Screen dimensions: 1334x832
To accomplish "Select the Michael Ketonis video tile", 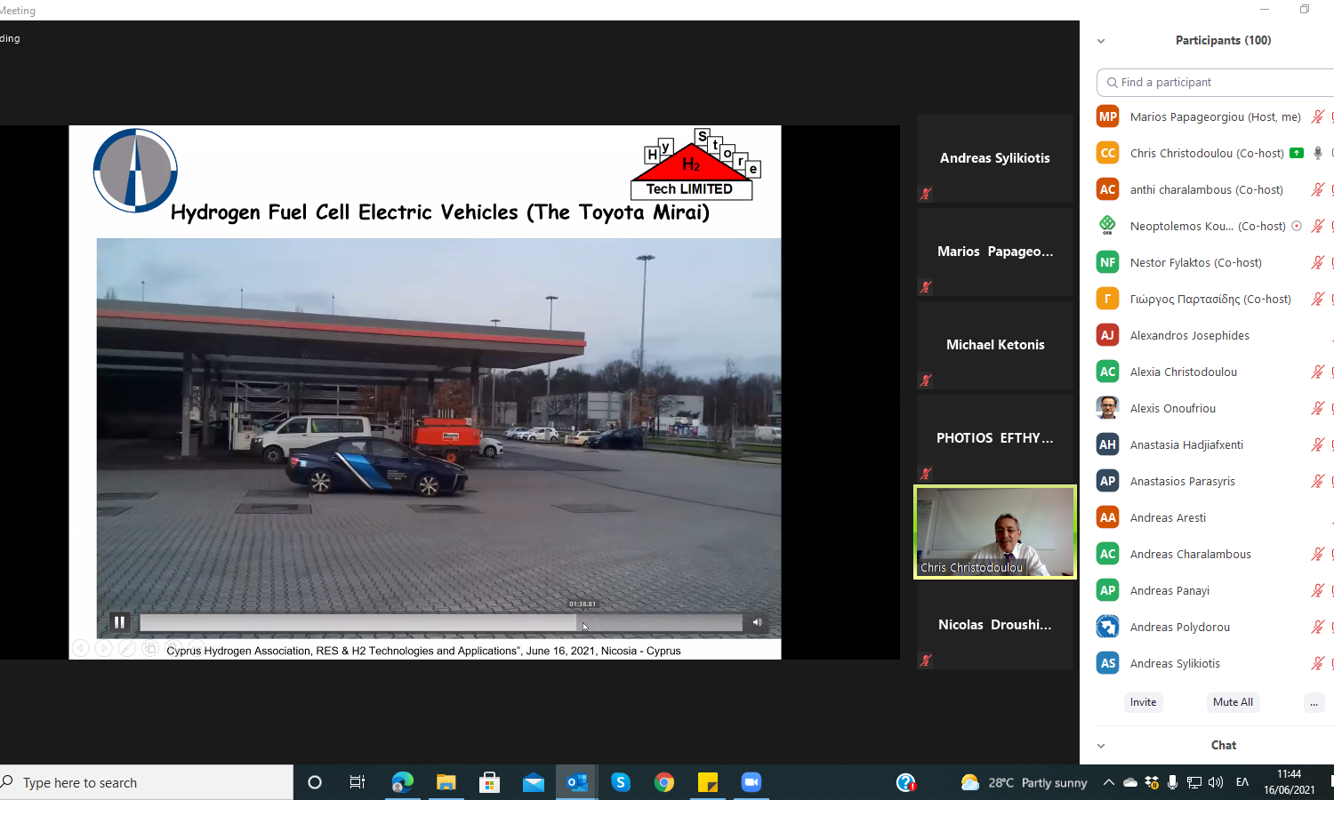I will pos(995,345).
